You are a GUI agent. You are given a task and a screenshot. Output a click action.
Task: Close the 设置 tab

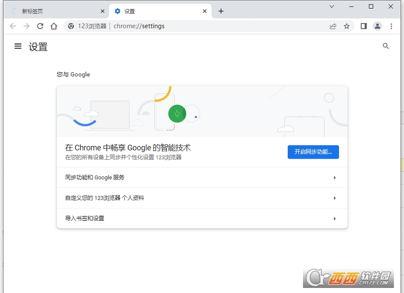205,11
